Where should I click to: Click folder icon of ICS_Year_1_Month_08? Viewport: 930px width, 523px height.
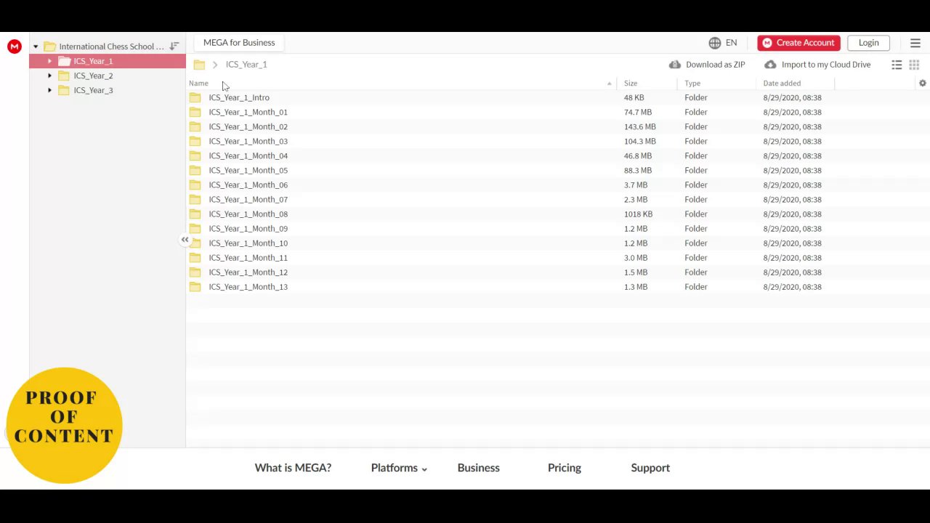tap(195, 214)
